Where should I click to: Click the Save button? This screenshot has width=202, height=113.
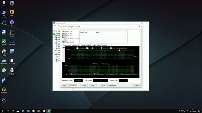pos(92,85)
